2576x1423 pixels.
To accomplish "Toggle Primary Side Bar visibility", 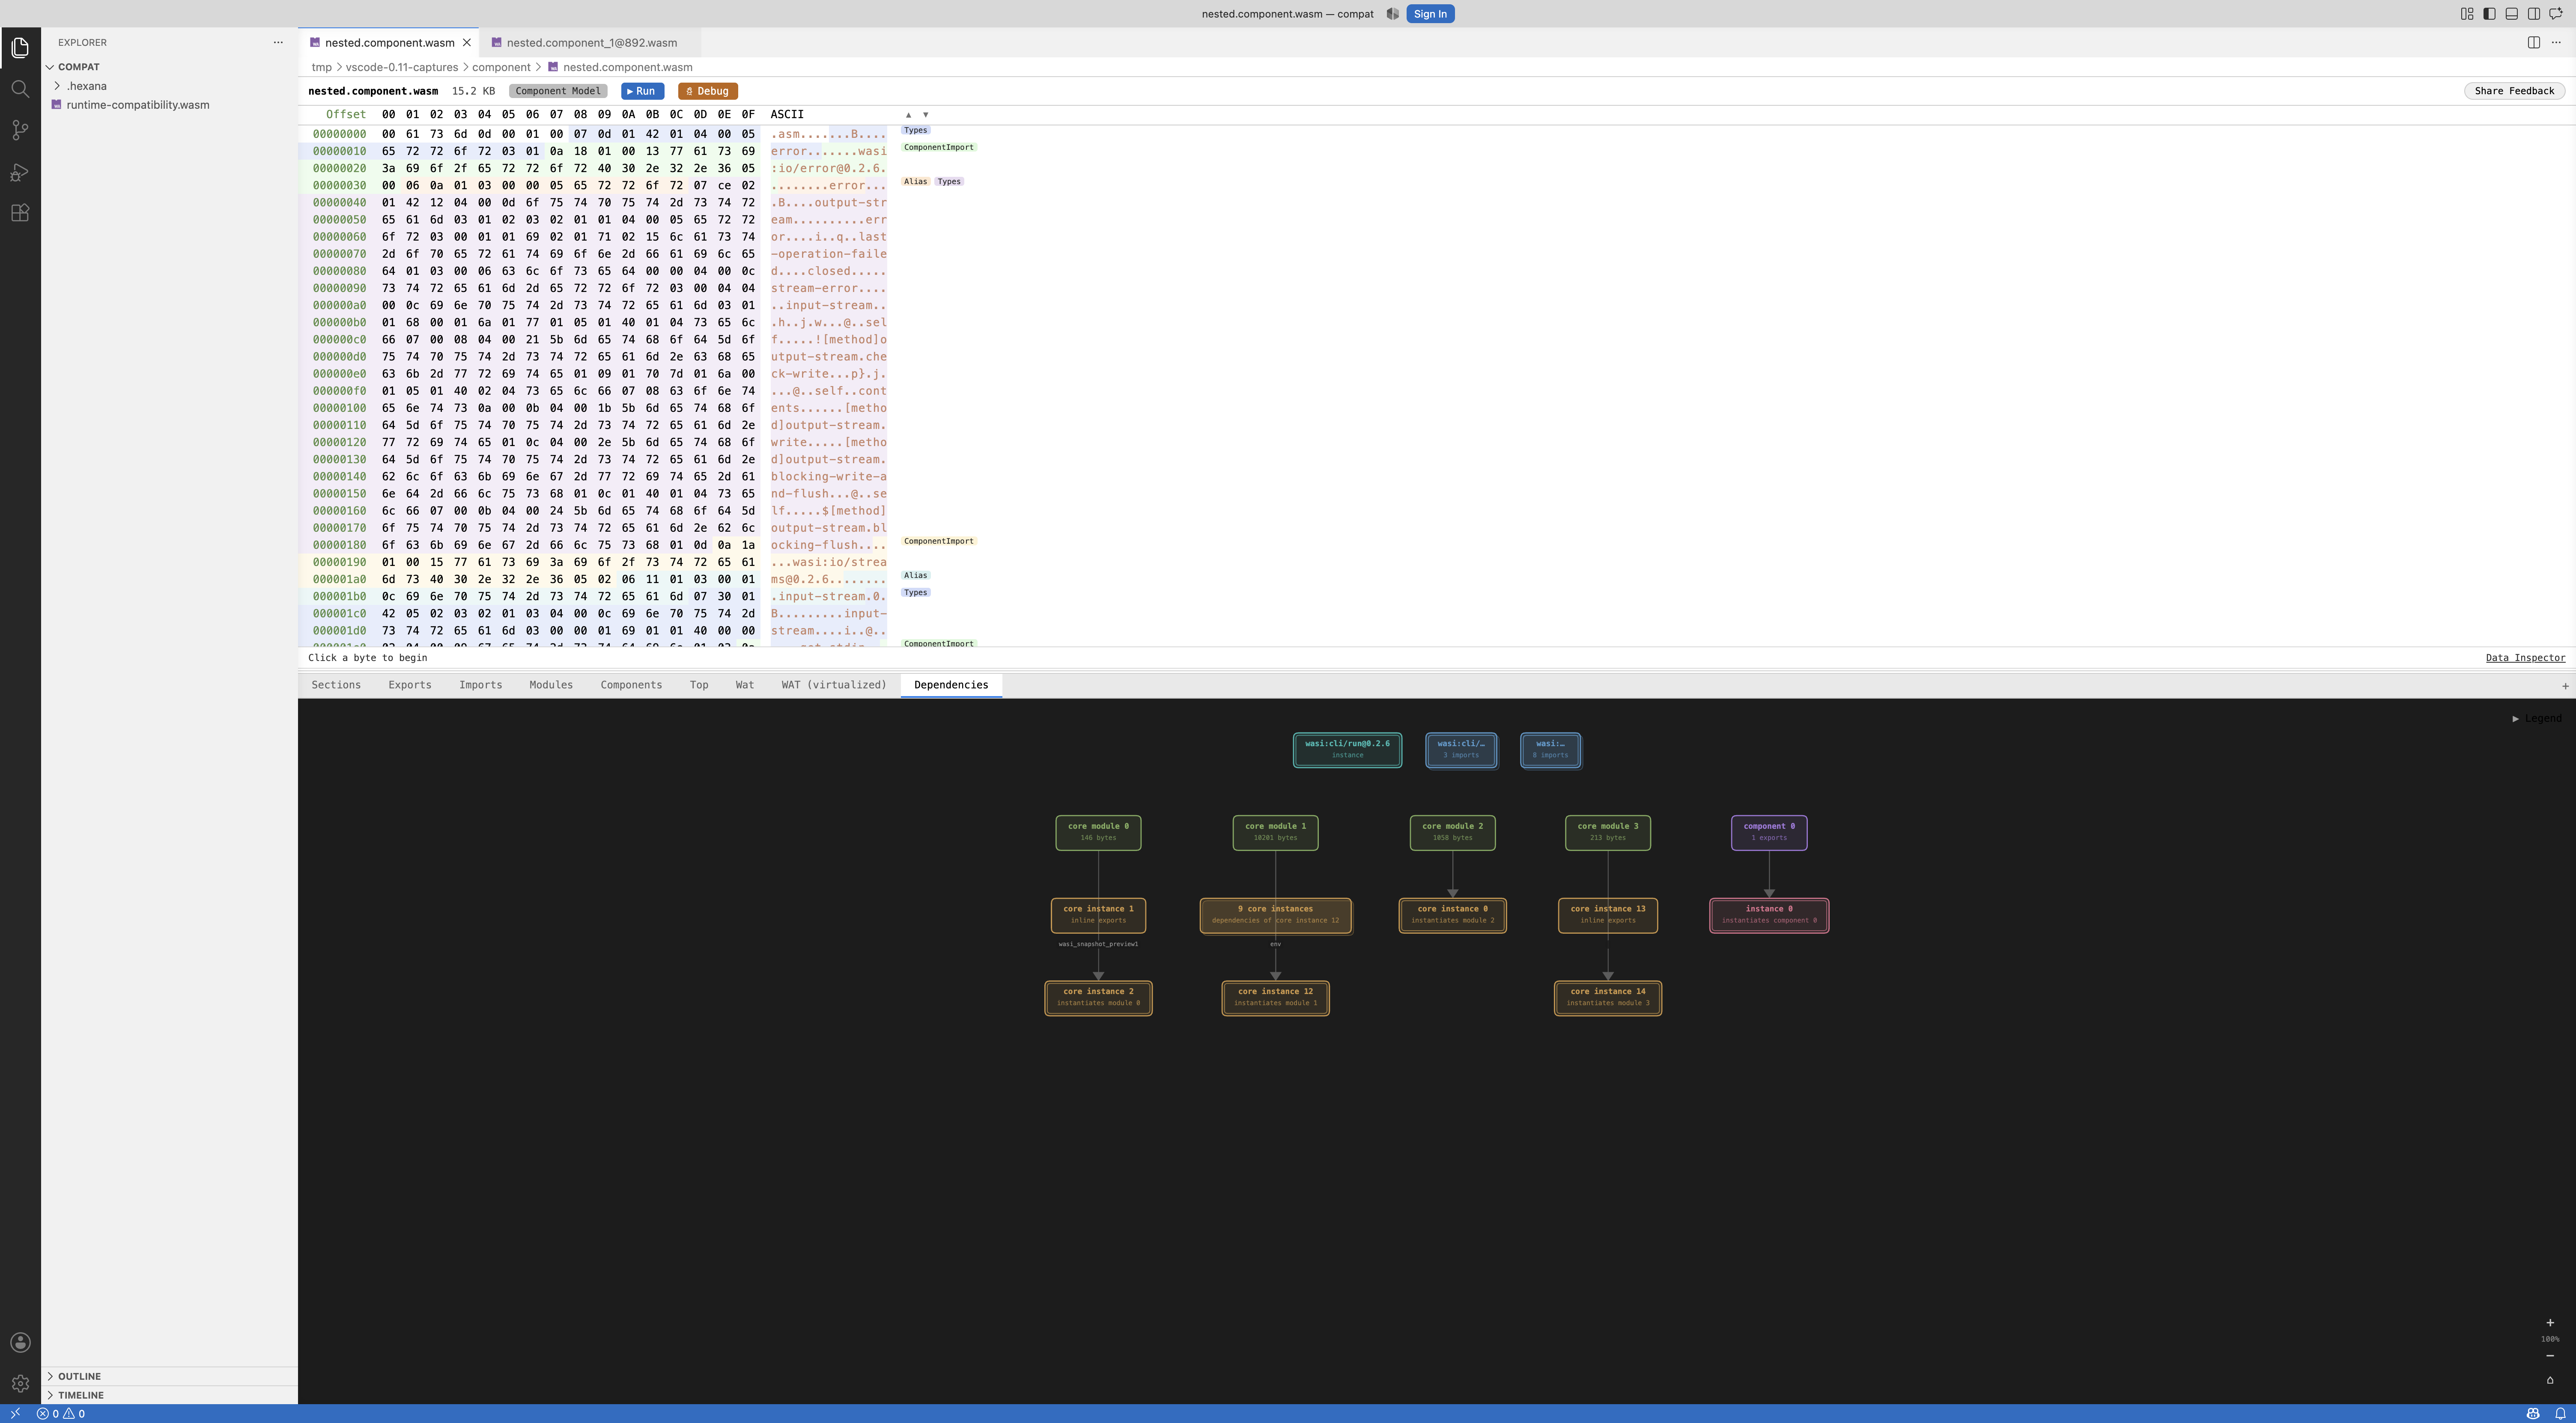I will pos(2489,14).
